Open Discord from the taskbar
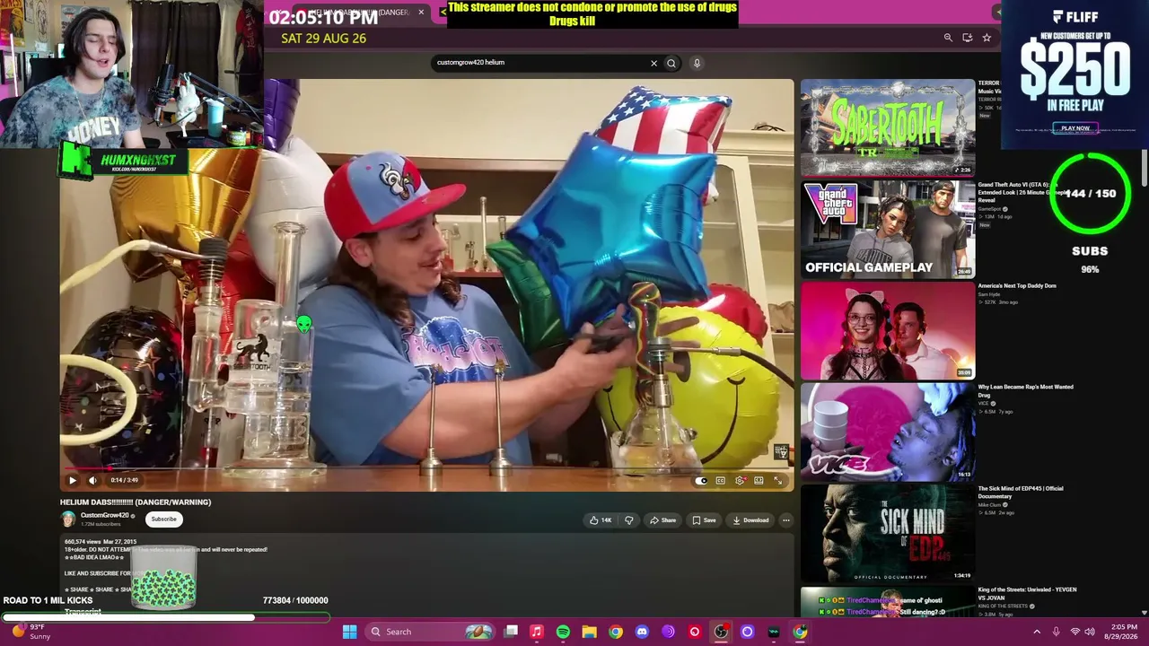This screenshot has height=646, width=1149. tap(642, 632)
